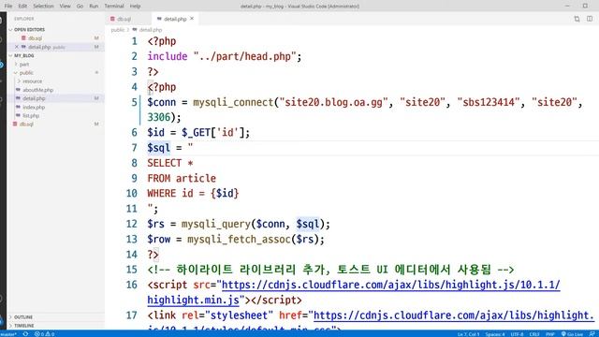
Task: Open the errors and warnings status indicator
Action: [44, 334]
